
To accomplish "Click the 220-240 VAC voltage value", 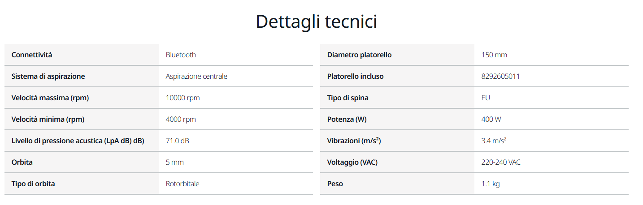I will [501, 162].
